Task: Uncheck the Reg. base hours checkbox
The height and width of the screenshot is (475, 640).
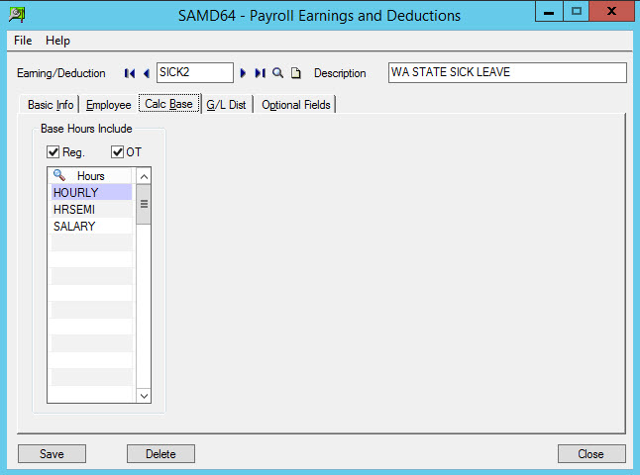Action: tap(53, 152)
